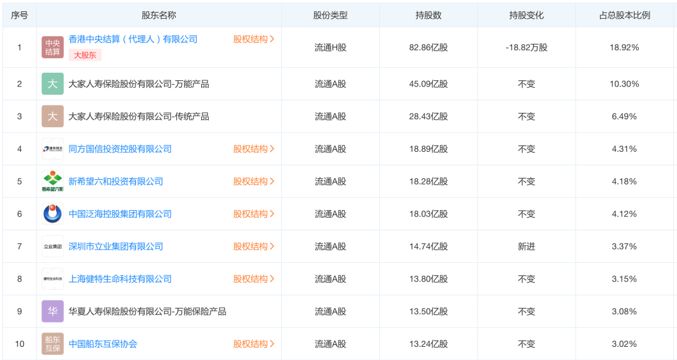Click the purple 华 avatar icon

pyautogui.click(x=53, y=312)
